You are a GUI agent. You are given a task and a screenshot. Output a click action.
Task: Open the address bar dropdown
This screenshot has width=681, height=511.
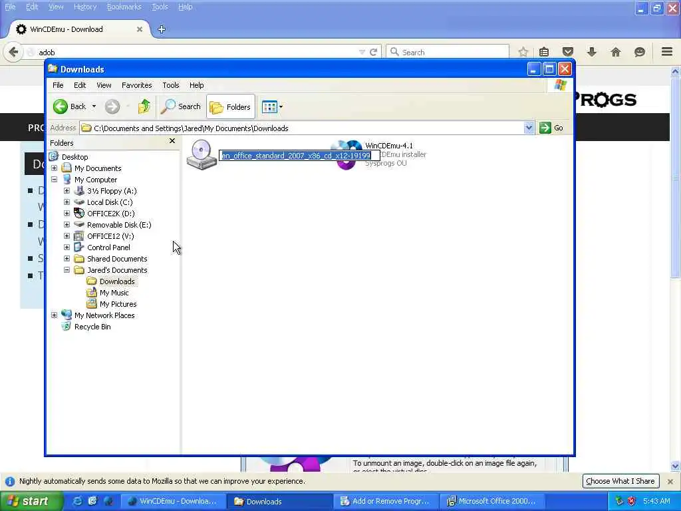(529, 128)
